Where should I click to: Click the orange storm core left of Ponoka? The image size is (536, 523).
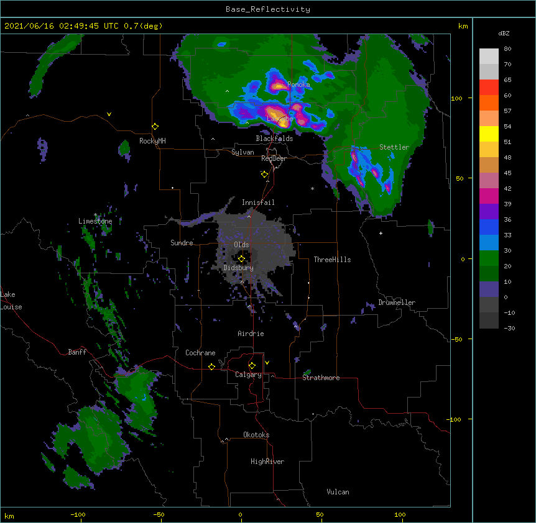(x=278, y=86)
